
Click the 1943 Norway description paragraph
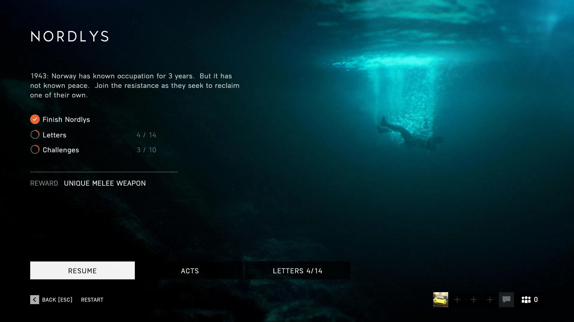135,86
